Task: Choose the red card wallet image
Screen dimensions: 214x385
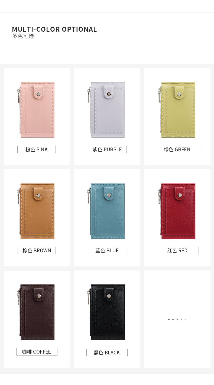Action: [x=177, y=211]
